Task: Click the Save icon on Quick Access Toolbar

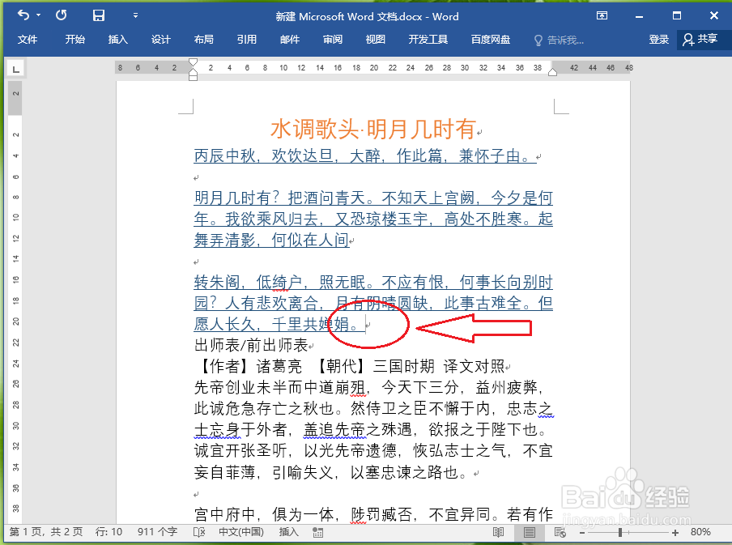Action: tap(100, 15)
